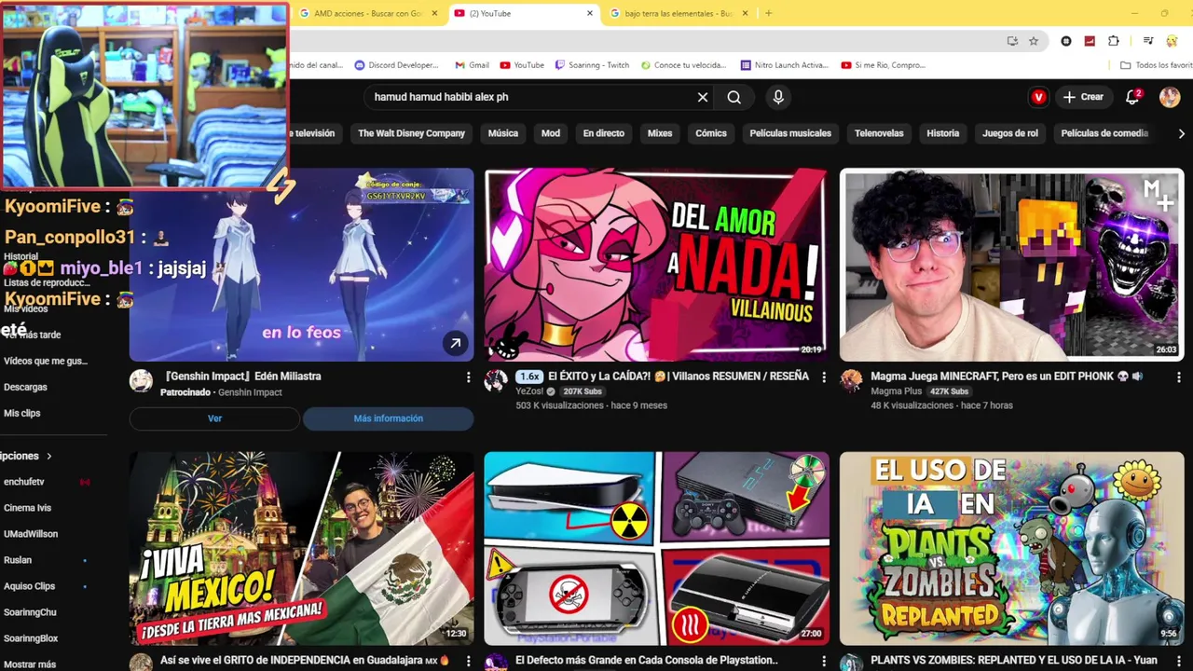Open YouTube notifications bell
Image resolution: width=1193 pixels, height=671 pixels.
click(1133, 97)
